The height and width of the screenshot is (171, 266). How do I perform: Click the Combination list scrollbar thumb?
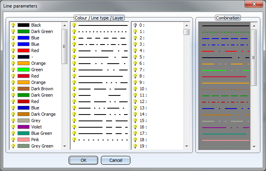(x=254, y=58)
